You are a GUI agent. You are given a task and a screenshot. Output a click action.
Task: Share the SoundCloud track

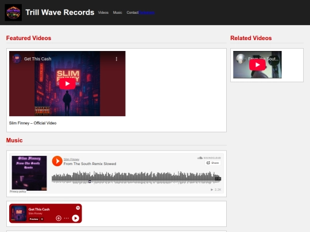pos(213,163)
